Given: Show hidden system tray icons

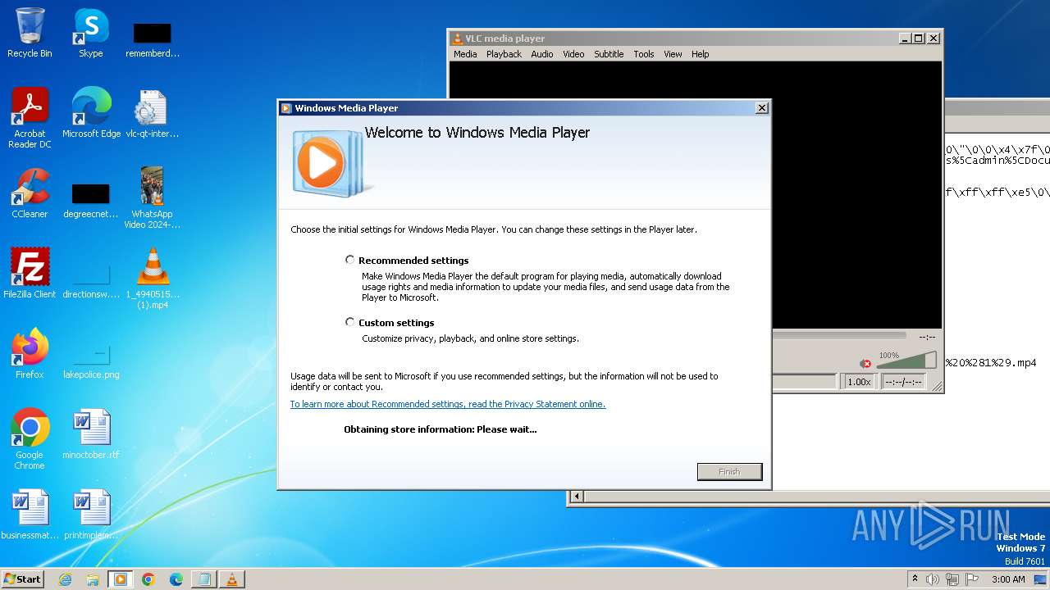Looking at the screenshot, I should click(915, 579).
